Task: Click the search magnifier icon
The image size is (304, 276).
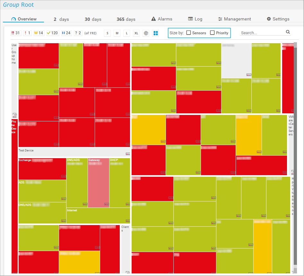Action: [x=288, y=32]
